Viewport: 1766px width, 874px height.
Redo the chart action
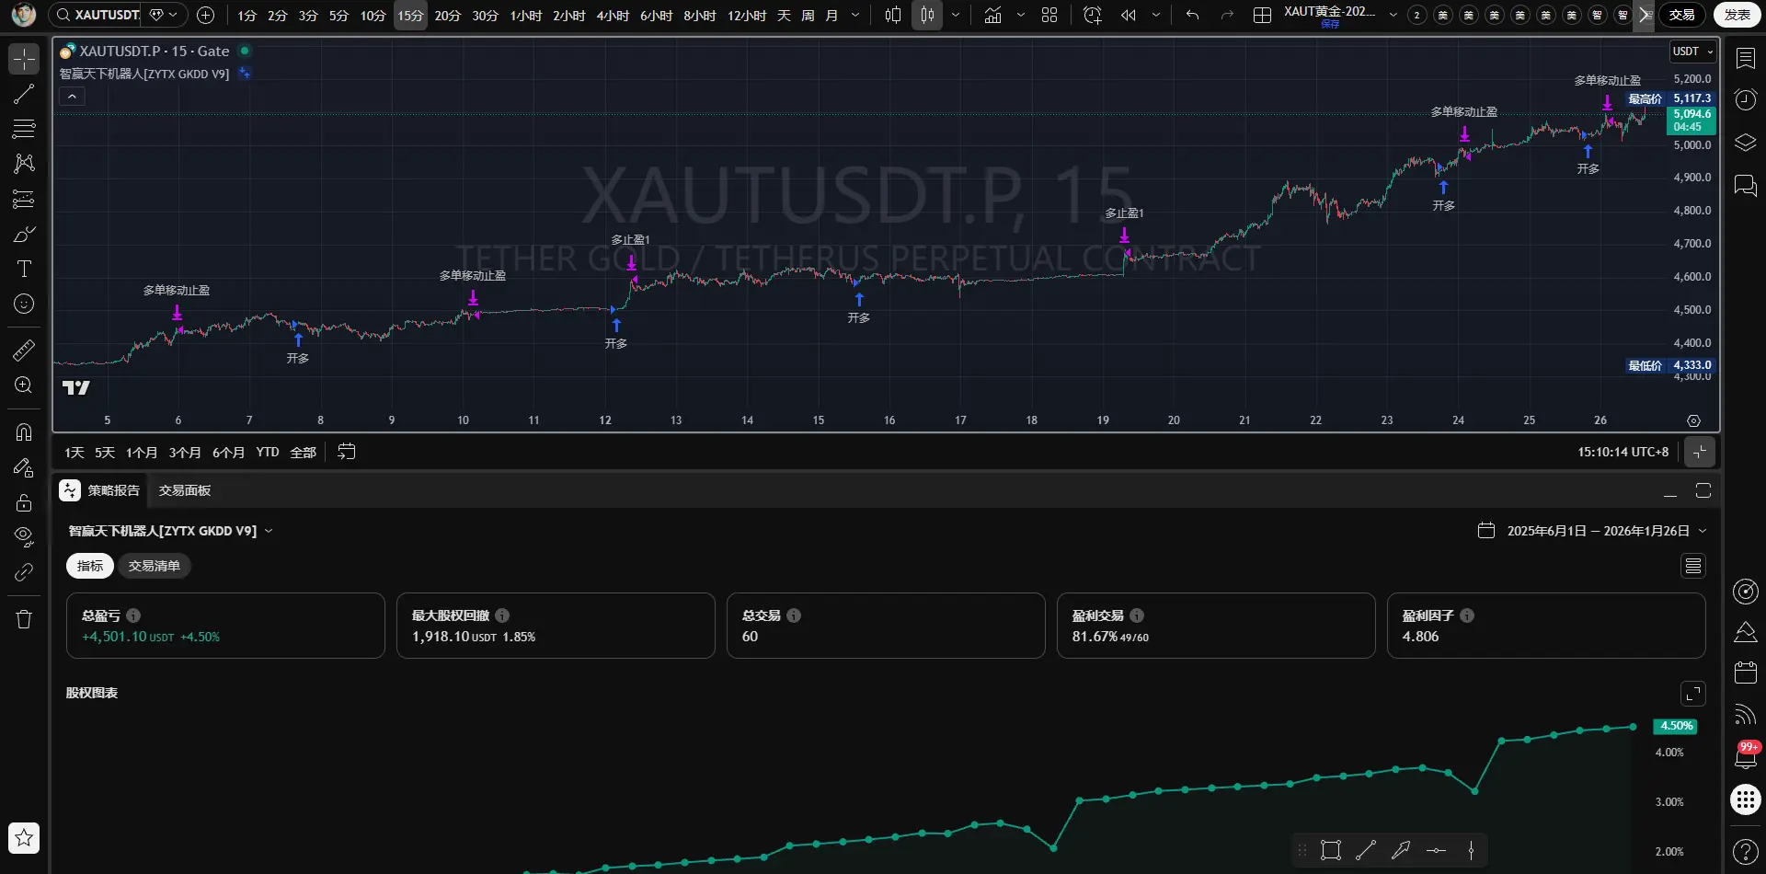tap(1227, 15)
